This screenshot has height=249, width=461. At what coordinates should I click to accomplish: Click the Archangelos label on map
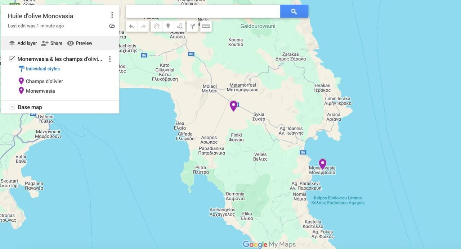[x=222, y=212]
